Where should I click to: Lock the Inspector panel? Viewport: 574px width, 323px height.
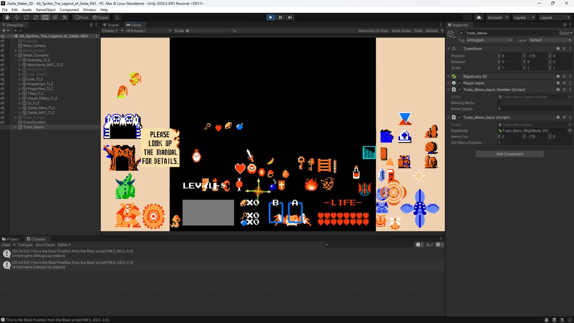pyautogui.click(x=564, y=25)
